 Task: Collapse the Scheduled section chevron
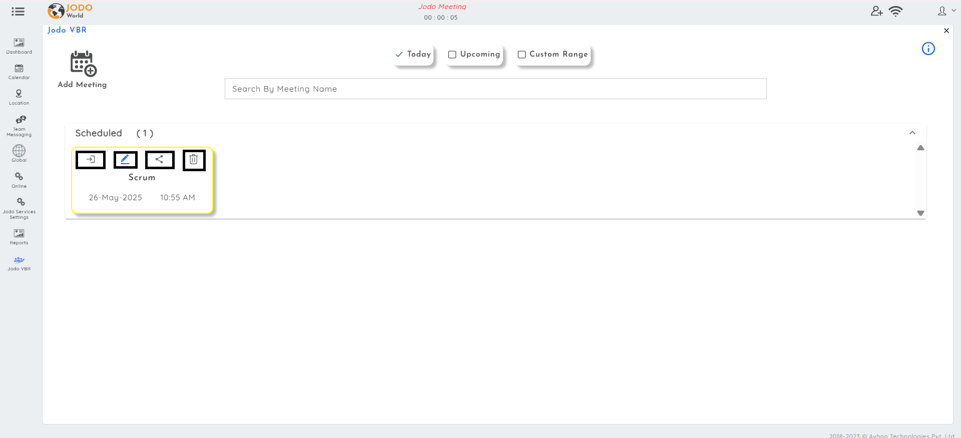912,133
